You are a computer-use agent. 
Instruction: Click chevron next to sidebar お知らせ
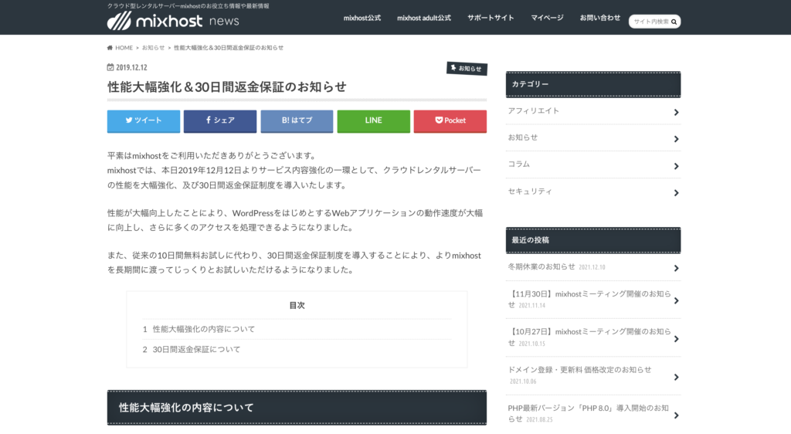pyautogui.click(x=676, y=139)
